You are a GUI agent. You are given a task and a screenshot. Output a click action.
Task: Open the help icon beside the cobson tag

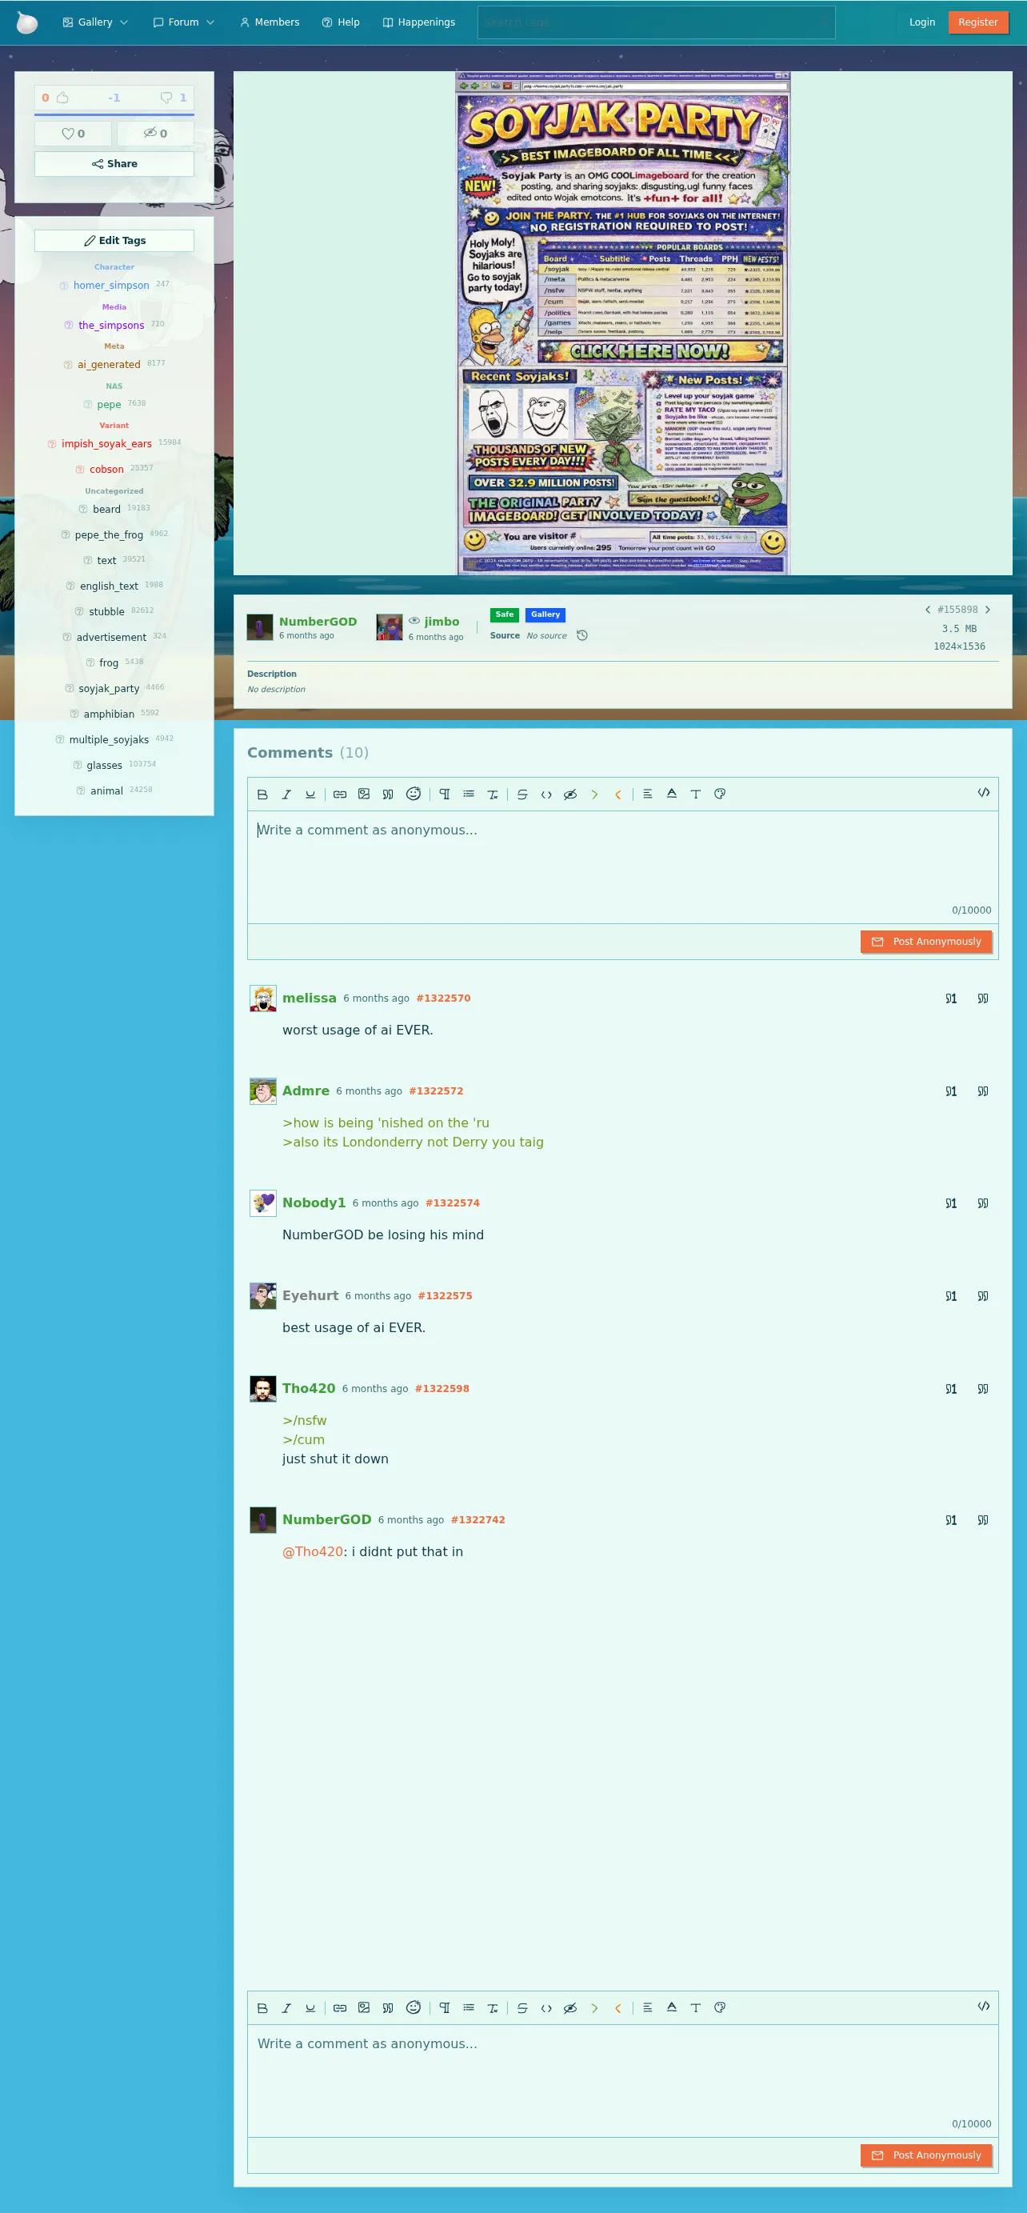click(80, 469)
